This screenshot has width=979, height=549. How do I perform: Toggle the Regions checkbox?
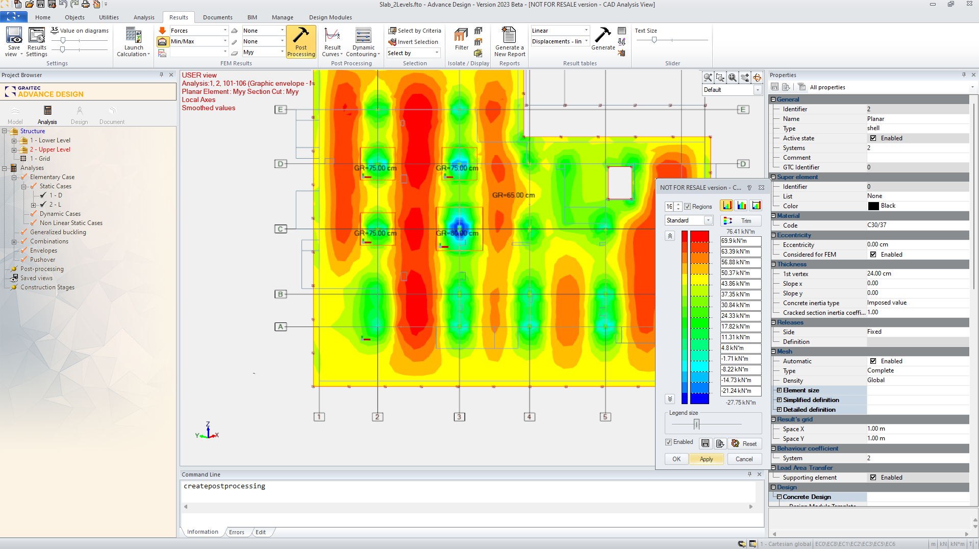coord(687,207)
